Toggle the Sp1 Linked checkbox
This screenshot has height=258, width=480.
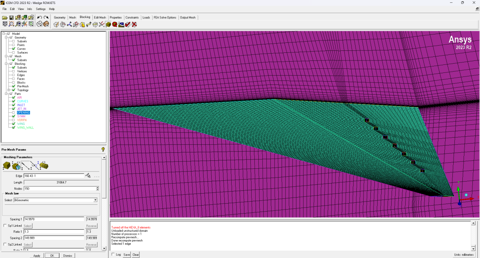(5, 226)
